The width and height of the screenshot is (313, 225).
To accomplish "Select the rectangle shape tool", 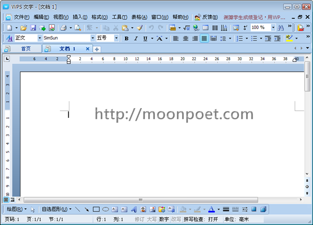I will pos(96,209).
